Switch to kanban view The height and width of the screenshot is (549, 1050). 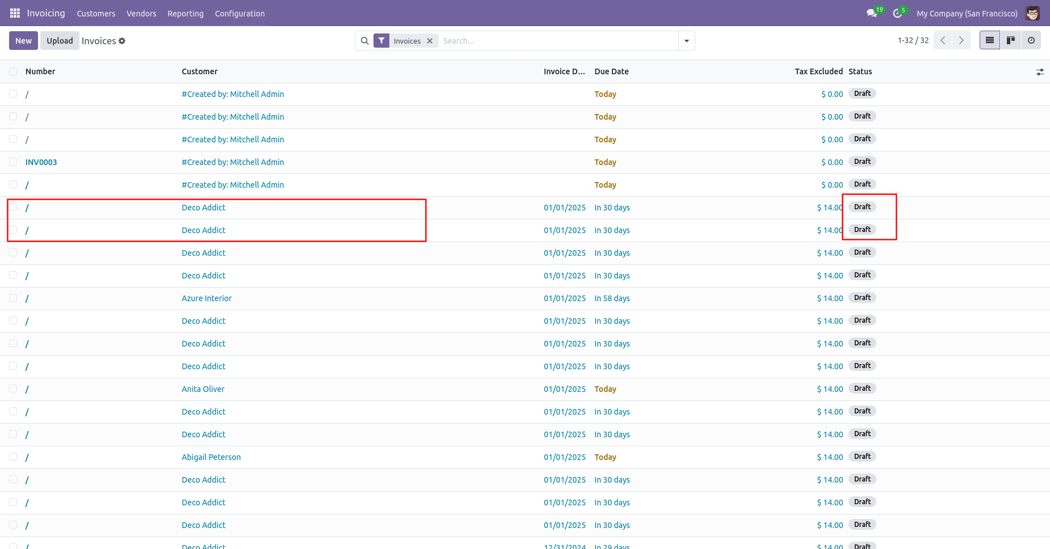coord(1011,40)
